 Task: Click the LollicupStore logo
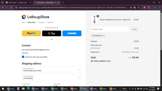coord(35,17)
